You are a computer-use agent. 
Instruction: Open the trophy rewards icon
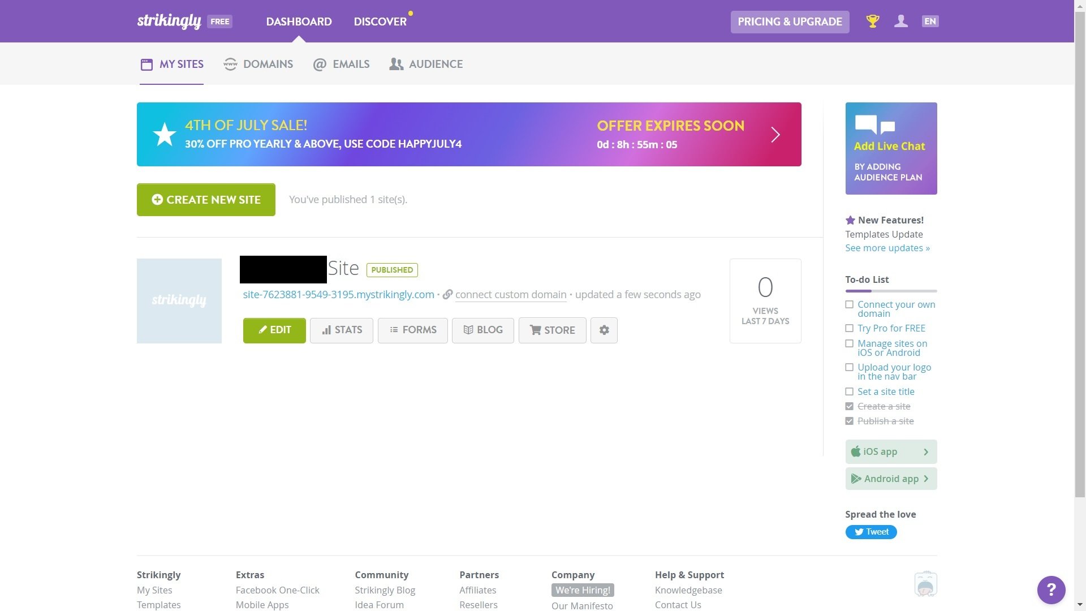(873, 21)
